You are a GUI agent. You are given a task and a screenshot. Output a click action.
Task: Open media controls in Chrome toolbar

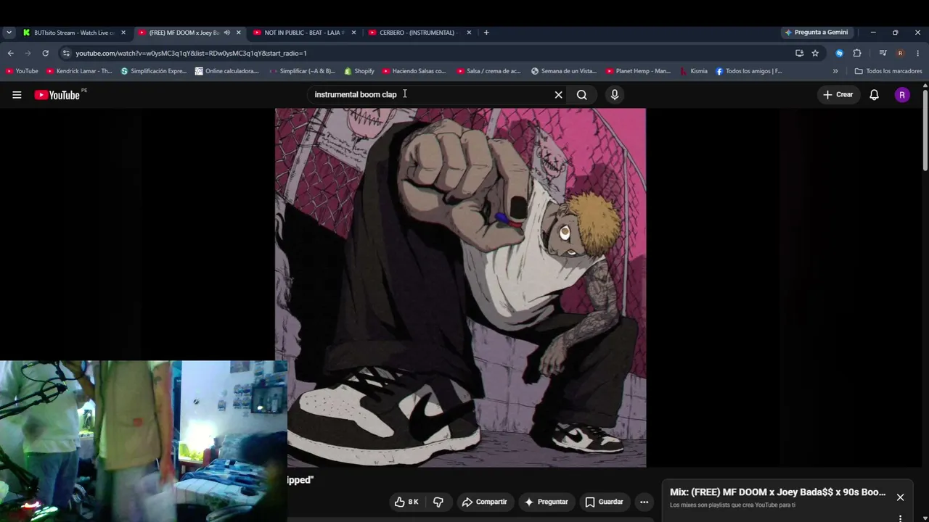[883, 53]
